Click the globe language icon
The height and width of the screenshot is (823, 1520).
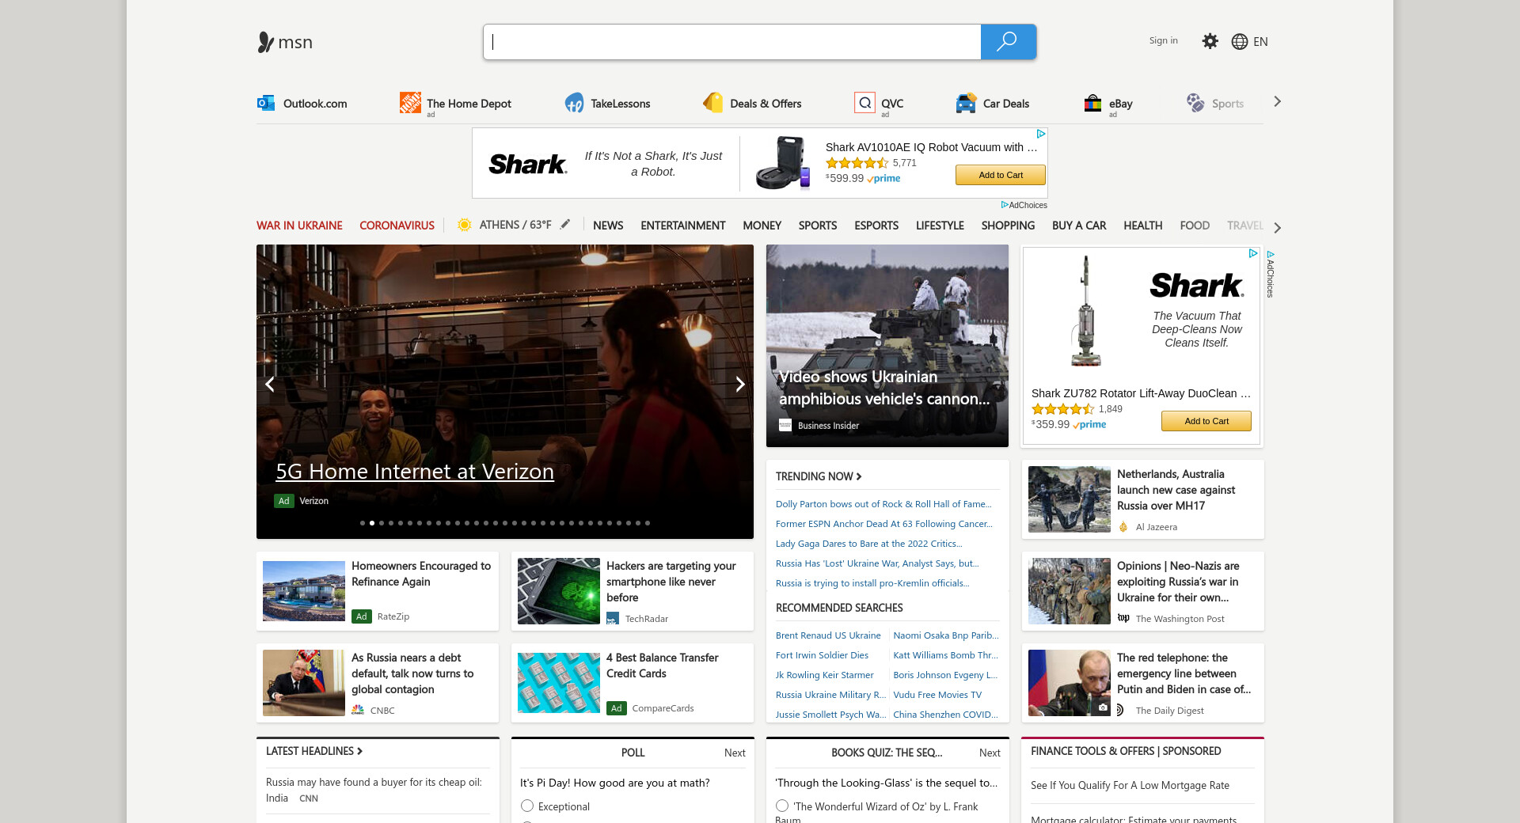tap(1240, 42)
